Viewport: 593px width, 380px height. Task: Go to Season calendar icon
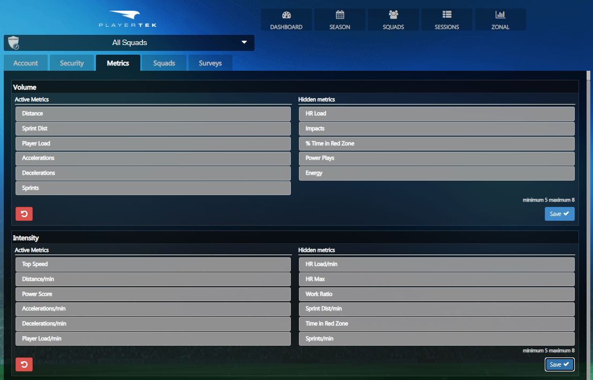[x=340, y=15]
